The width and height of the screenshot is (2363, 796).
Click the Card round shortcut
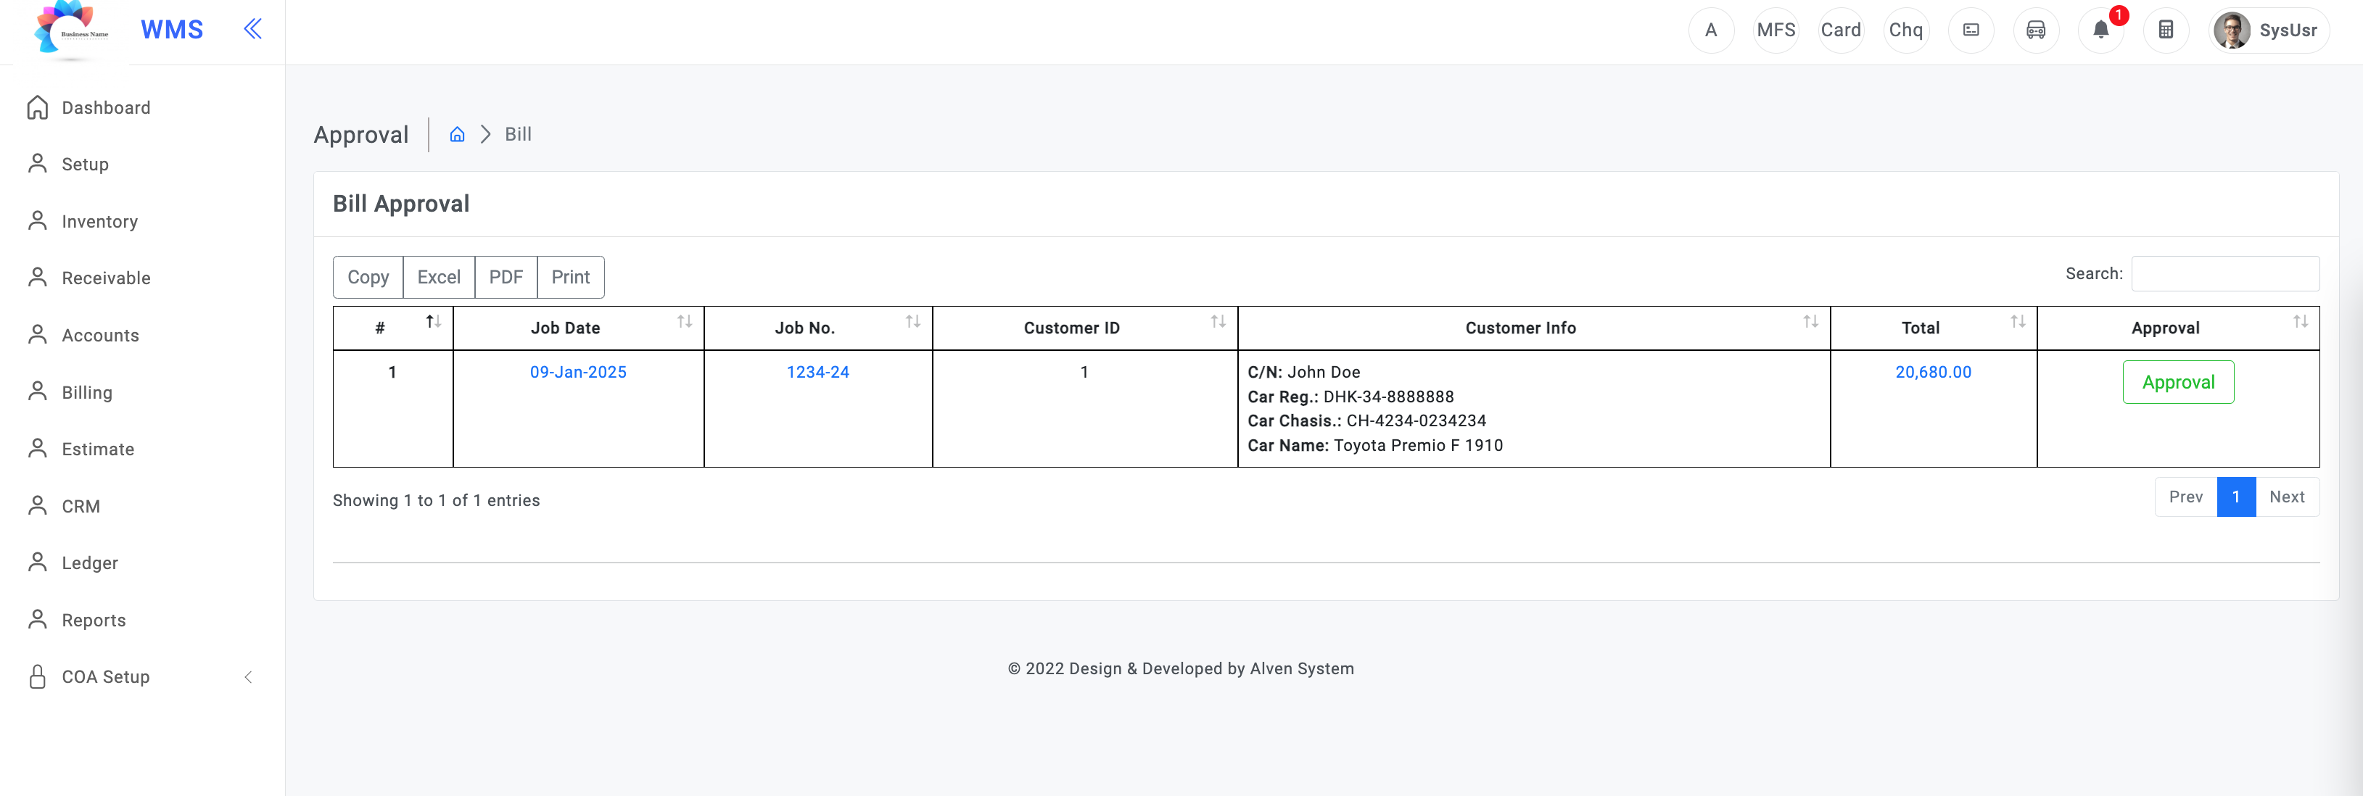[x=1841, y=30]
